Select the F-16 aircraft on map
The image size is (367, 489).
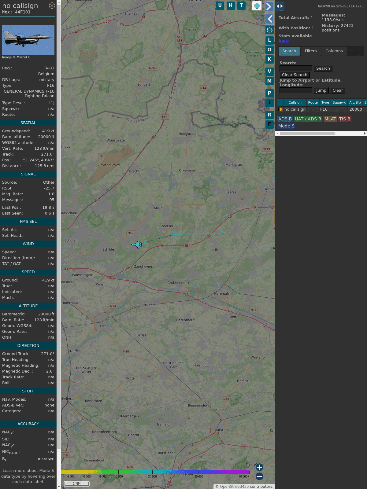[137, 244]
